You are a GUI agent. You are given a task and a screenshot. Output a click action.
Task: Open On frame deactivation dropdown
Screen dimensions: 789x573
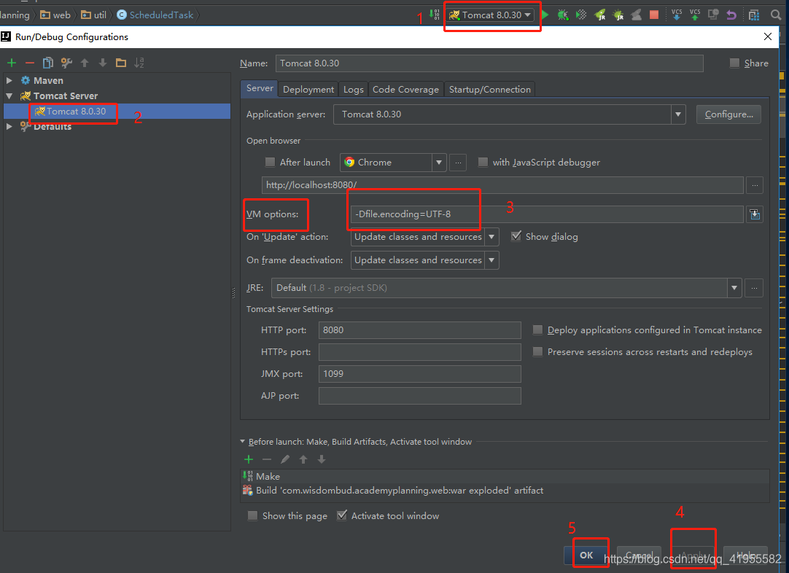click(x=491, y=260)
